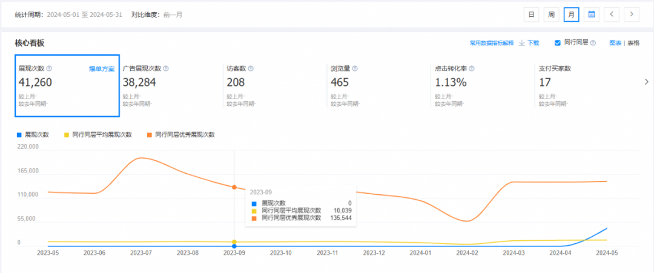Expand more metrics with right arrow

(646, 82)
